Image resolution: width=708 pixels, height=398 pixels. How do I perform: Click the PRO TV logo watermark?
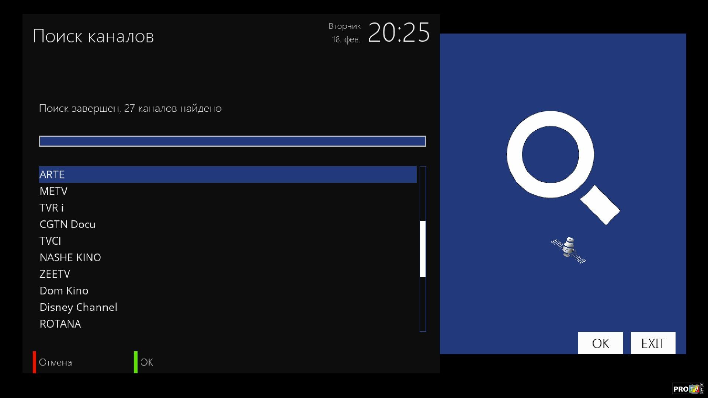point(688,389)
